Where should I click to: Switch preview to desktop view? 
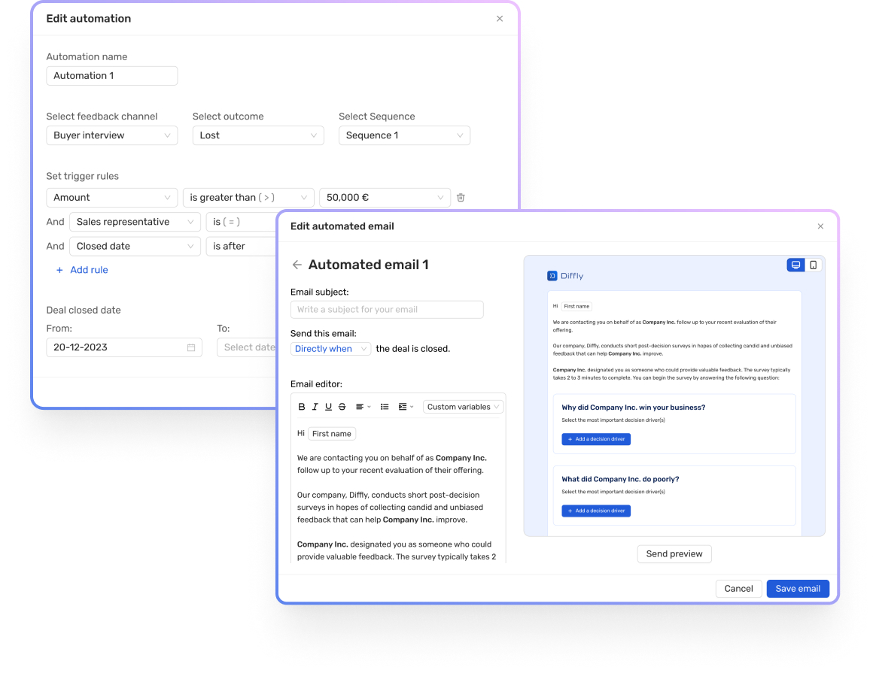point(795,265)
